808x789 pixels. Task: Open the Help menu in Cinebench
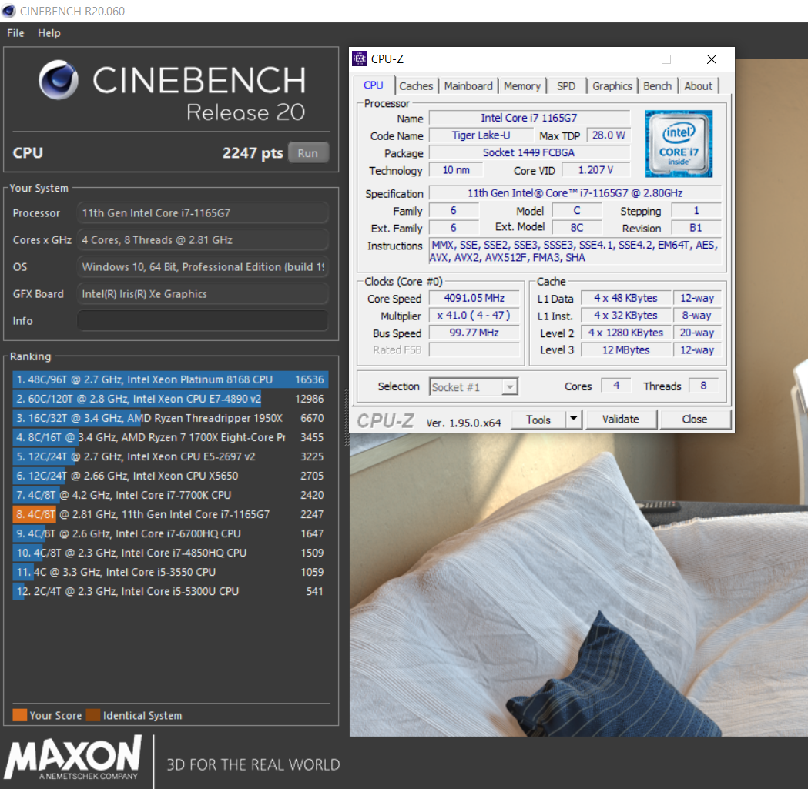point(49,33)
